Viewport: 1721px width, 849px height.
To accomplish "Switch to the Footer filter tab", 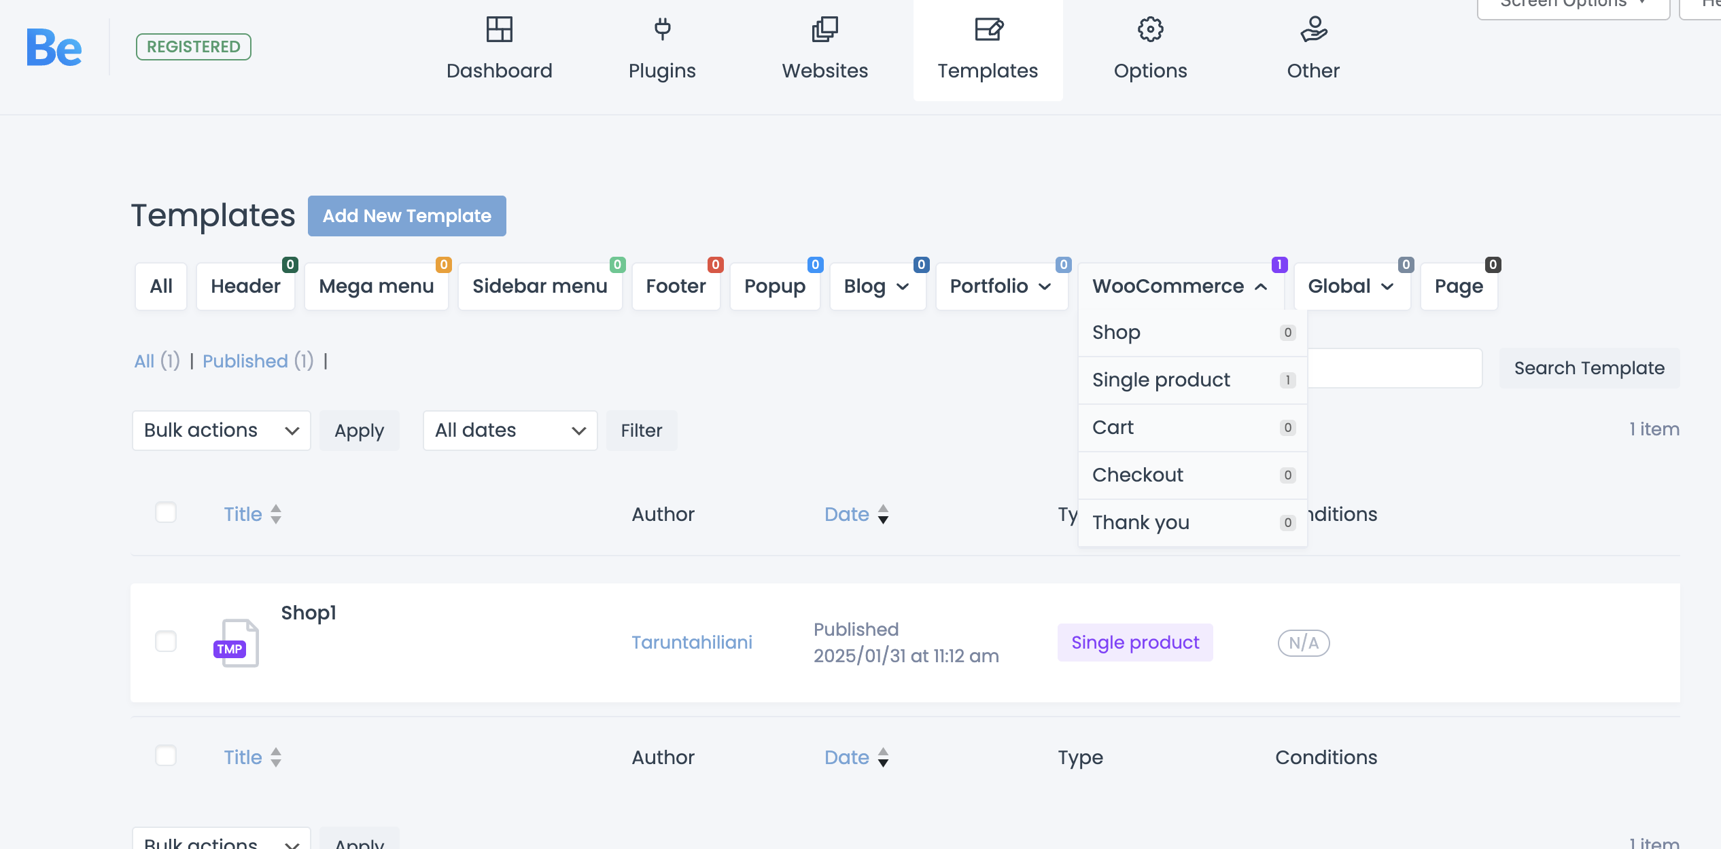I will tap(676, 287).
